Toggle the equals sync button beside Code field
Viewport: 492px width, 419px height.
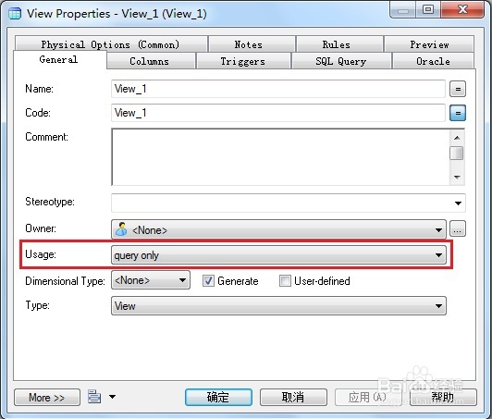[x=458, y=113]
